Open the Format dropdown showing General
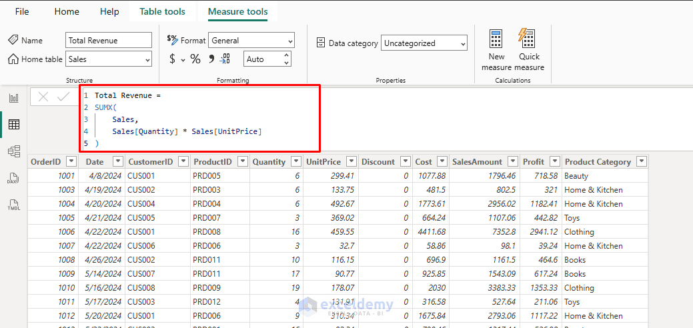The width and height of the screenshot is (693, 328). point(251,40)
